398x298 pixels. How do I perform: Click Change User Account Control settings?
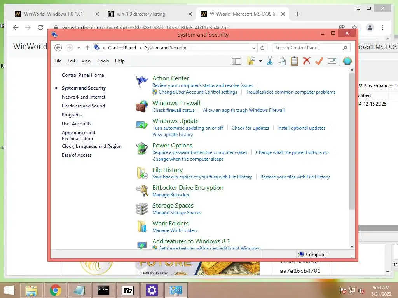[198, 92]
